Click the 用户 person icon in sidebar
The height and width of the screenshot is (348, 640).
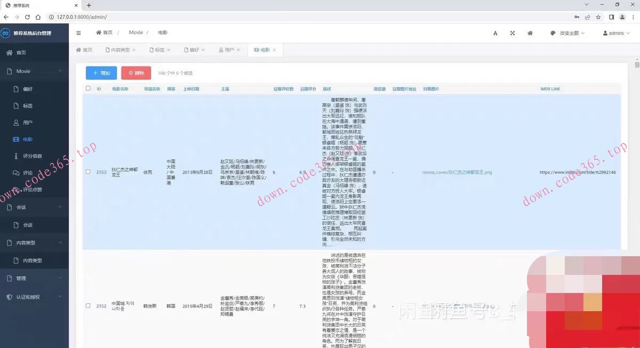click(x=16, y=123)
